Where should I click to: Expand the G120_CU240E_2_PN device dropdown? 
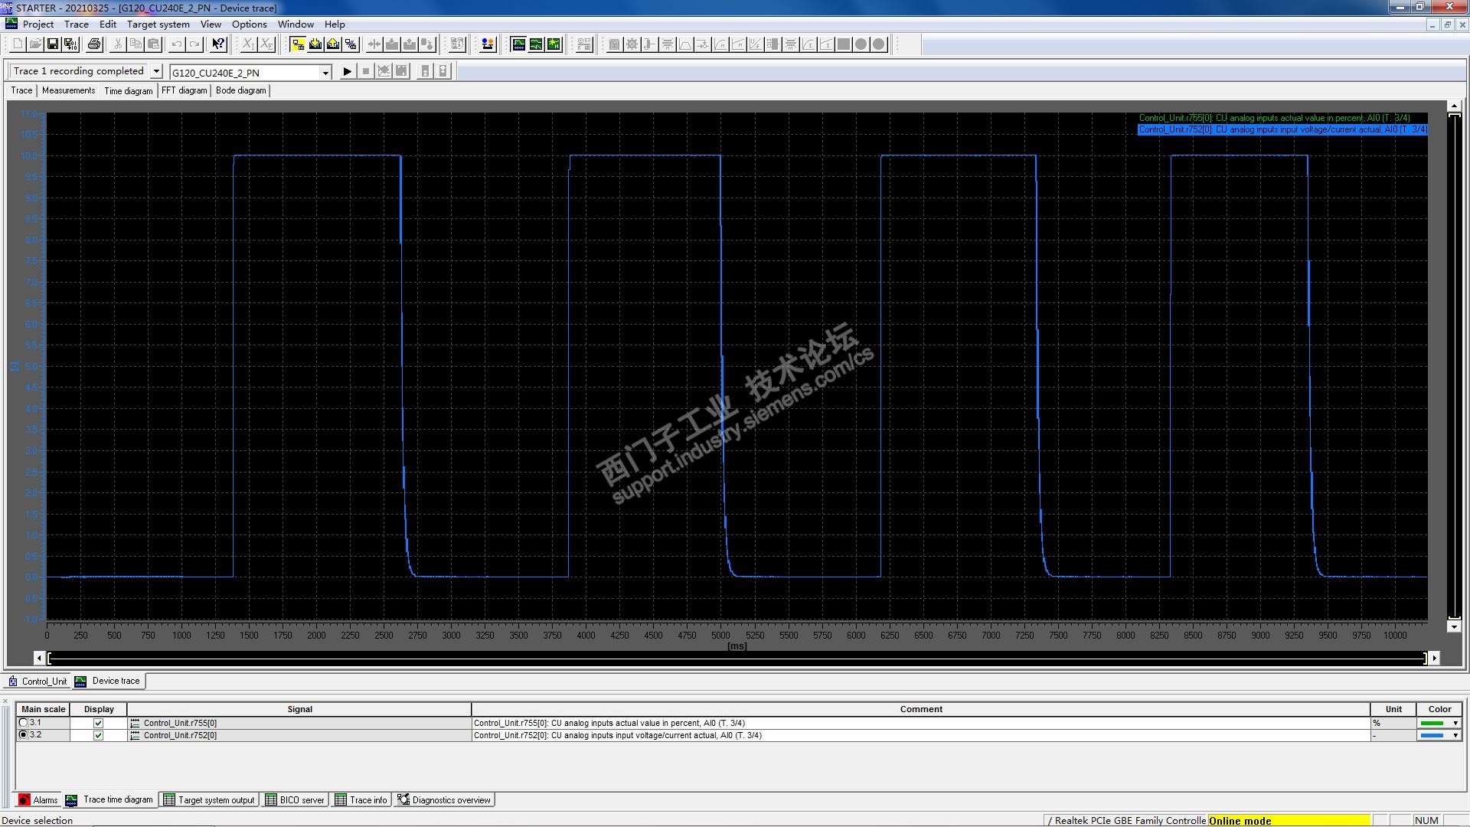point(325,73)
